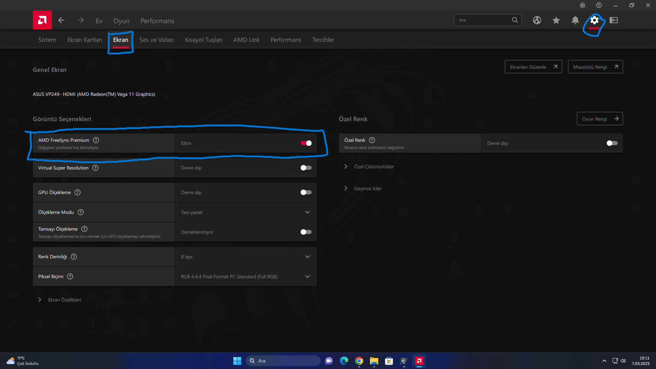Show help for Piksel Biçimi
This screenshot has height=369, width=656.
pyautogui.click(x=70, y=276)
